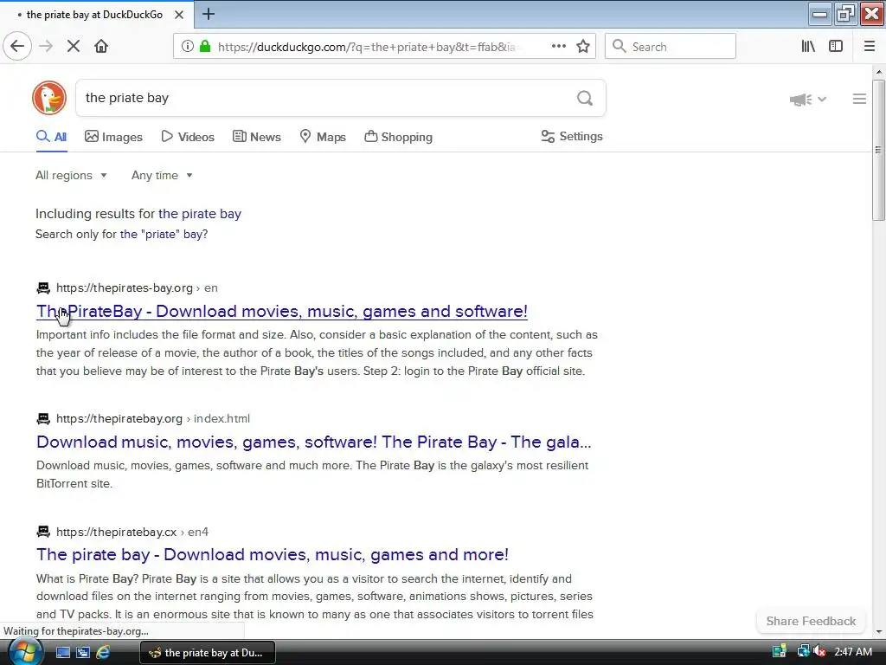Expand the Any time filter dropdown
Viewport: 886px width, 665px height.
(x=162, y=175)
